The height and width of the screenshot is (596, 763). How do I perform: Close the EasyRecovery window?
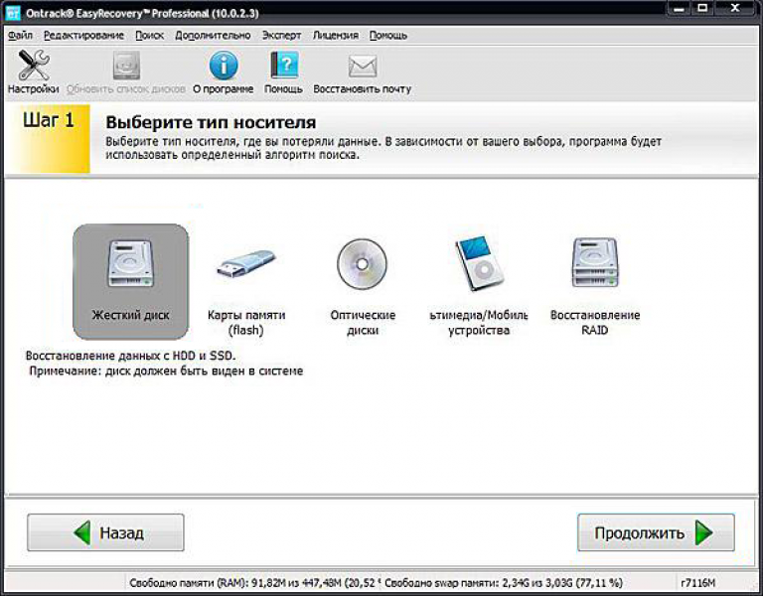735,9
